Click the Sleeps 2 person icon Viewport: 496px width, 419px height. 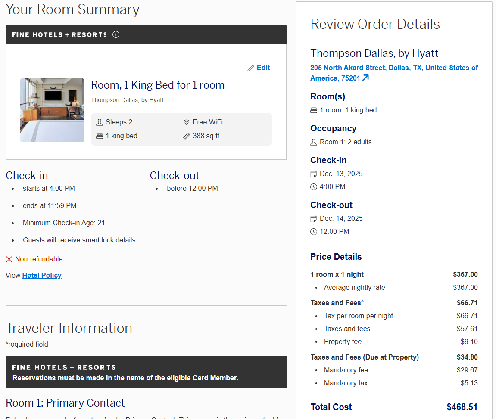(x=100, y=122)
